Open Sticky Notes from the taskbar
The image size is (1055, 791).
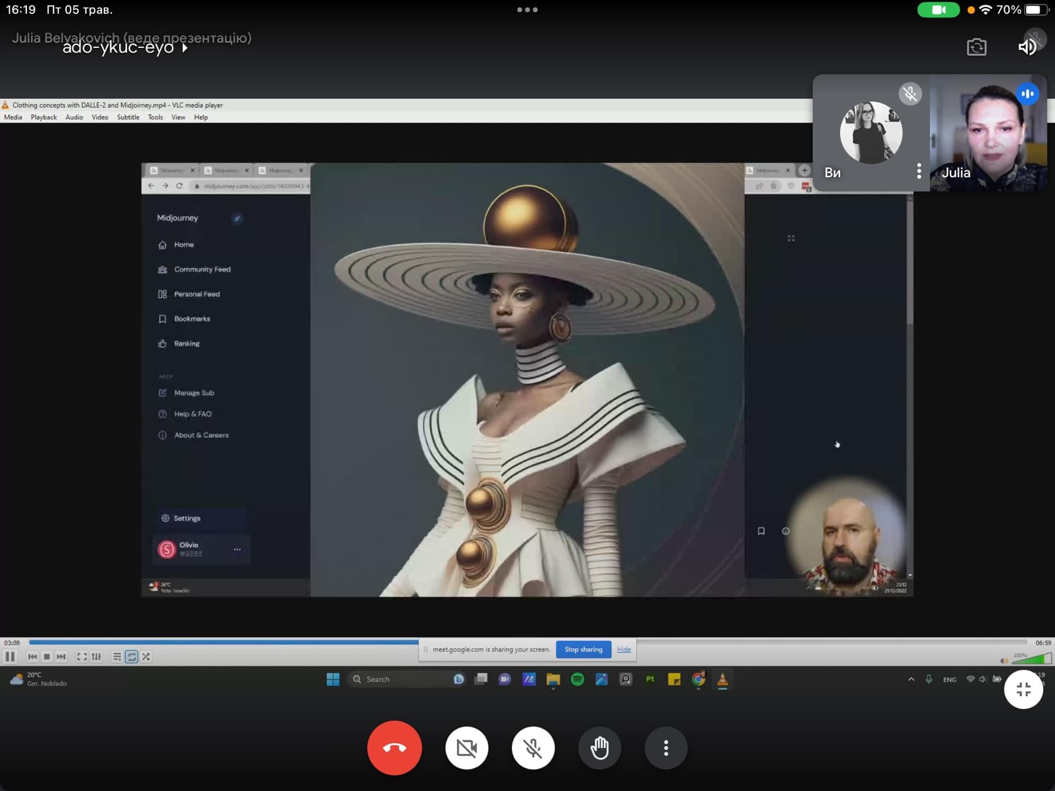674,679
